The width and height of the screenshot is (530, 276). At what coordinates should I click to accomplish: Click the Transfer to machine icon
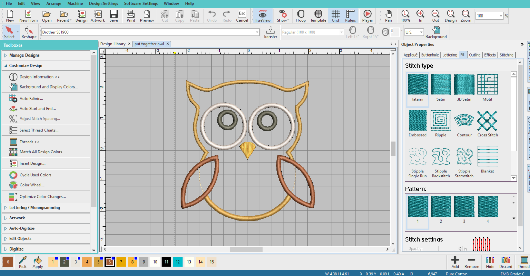click(x=270, y=32)
